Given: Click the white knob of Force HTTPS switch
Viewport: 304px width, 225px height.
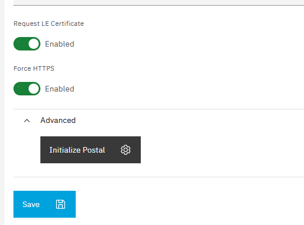Looking at the screenshot, I should click(34, 89).
